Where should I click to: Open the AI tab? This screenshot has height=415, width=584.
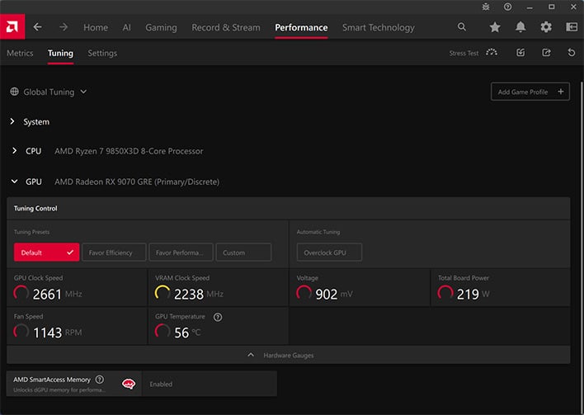click(127, 27)
